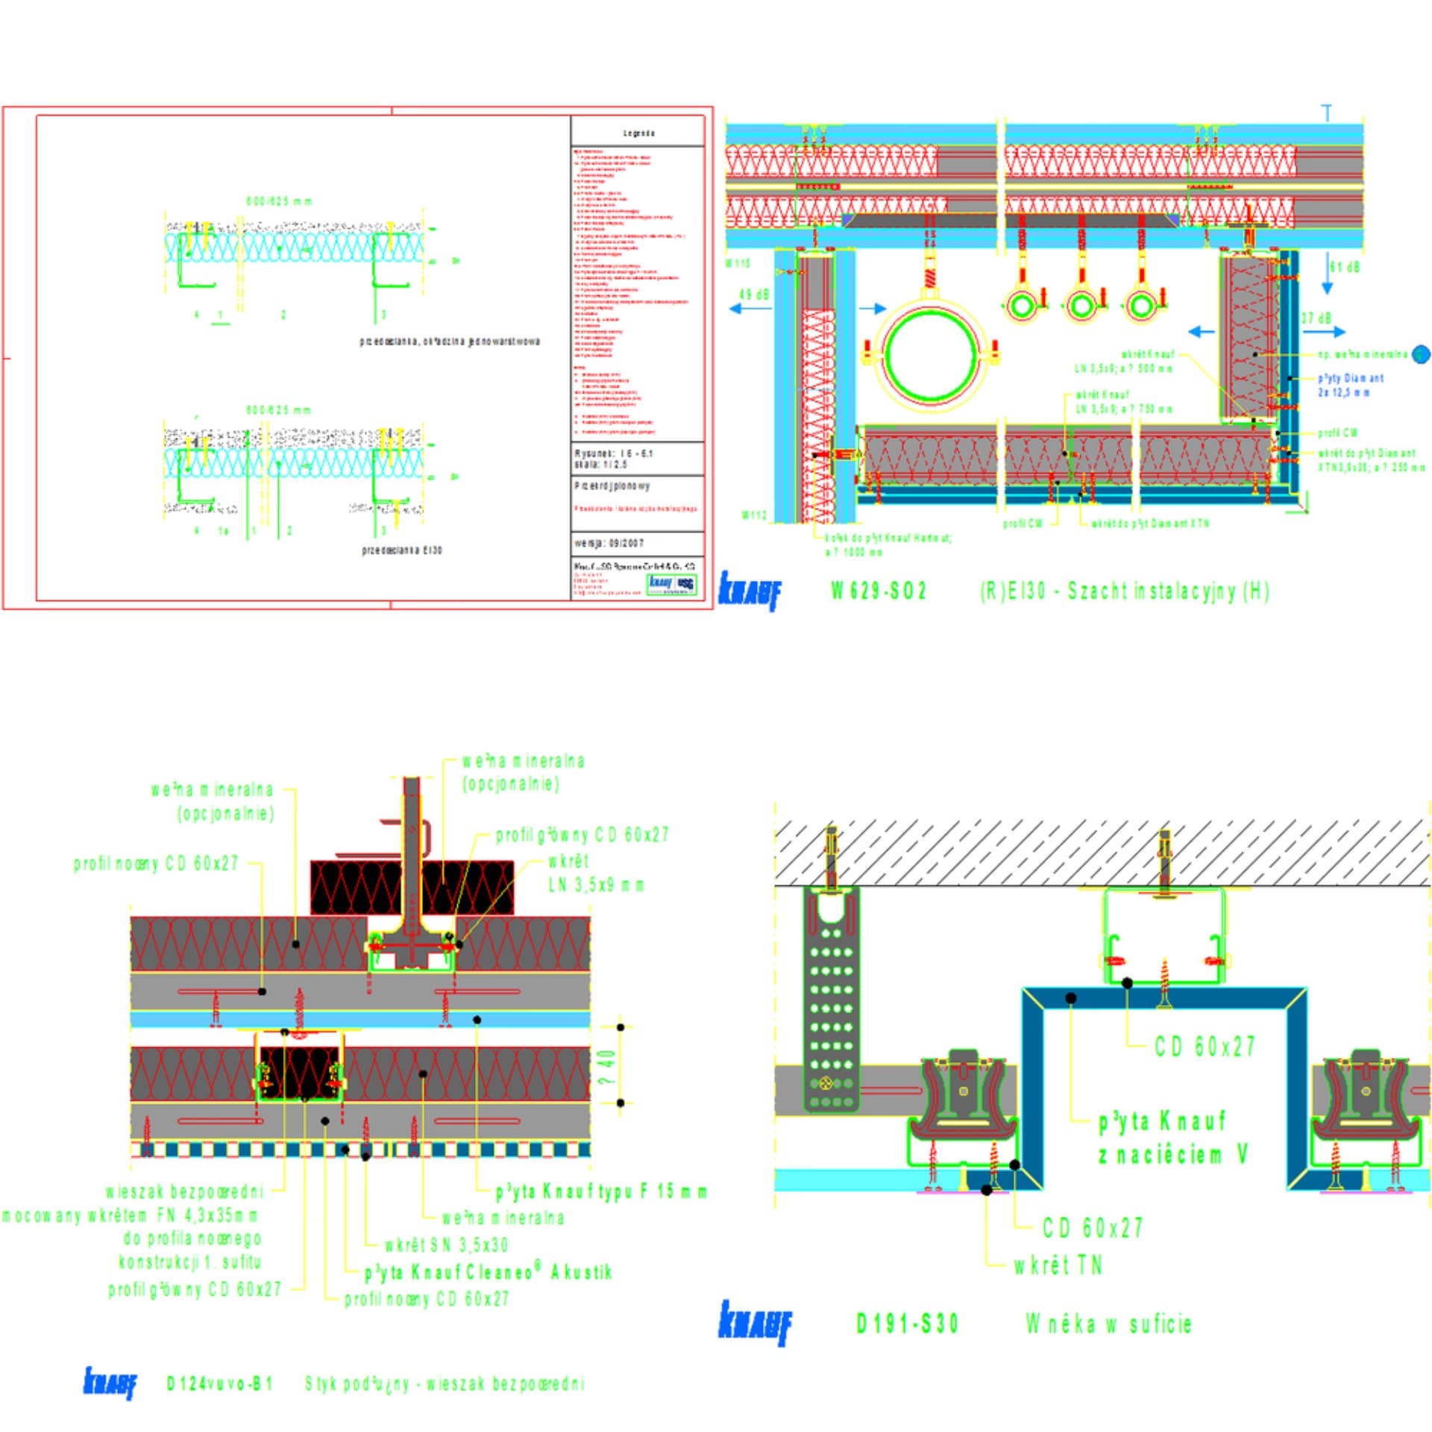The image size is (1432, 1432).
Task: Click the 'przedścianka EI30' caption
Action: coord(402,550)
